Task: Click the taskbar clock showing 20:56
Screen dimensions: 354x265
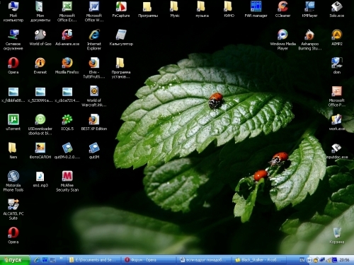Action: [344, 260]
